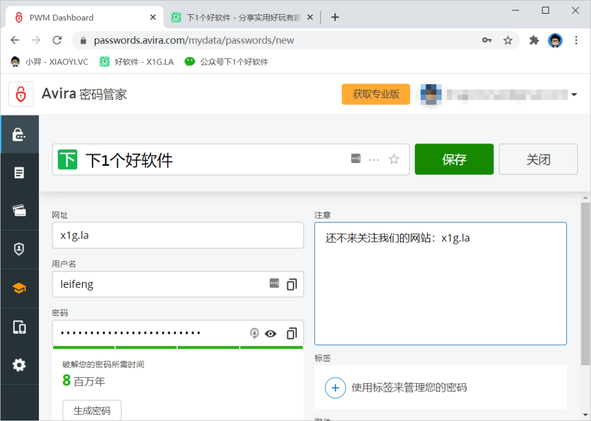Close the PWM Dashboard tab

tap(153, 18)
